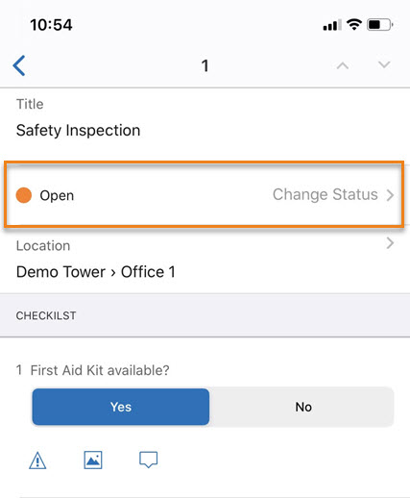Tap the Wi-Fi status icon
This screenshot has height=498, width=410.
click(354, 25)
